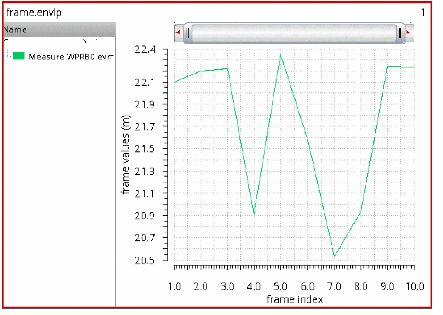This screenshot has height=315, width=443.
Task: Click the "frame index" axis title
Action: (x=295, y=299)
